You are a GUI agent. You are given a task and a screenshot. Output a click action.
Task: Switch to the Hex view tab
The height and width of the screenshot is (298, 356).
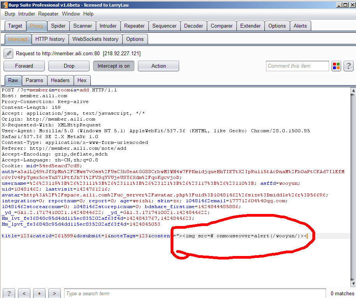[82, 80]
